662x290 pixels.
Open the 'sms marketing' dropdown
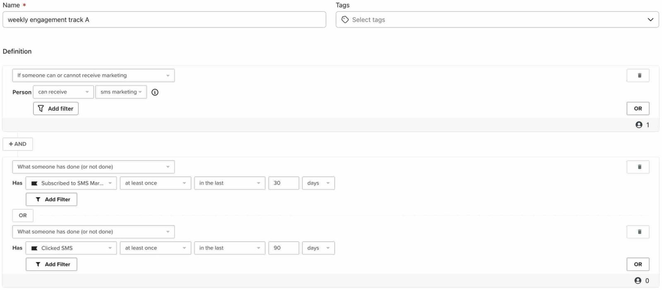click(121, 92)
